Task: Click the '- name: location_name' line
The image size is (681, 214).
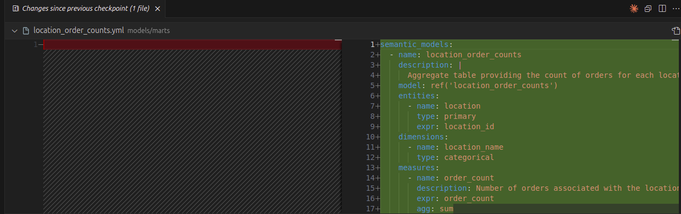Action: [x=455, y=147]
